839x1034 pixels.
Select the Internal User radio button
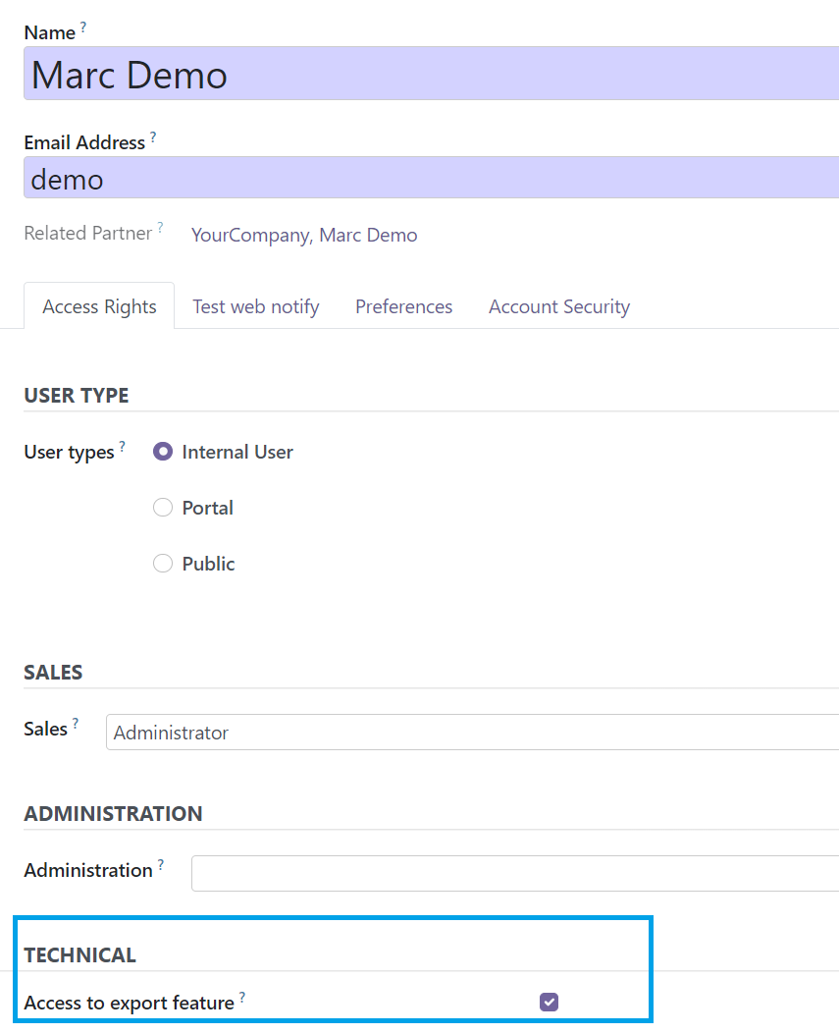(163, 452)
